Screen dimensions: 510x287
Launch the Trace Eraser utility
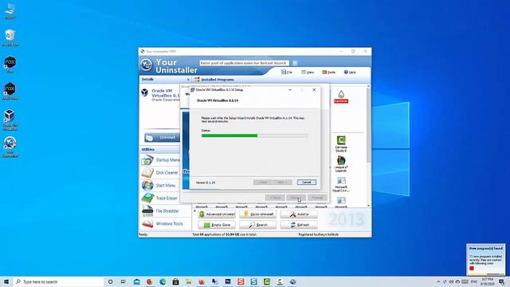tap(159, 199)
